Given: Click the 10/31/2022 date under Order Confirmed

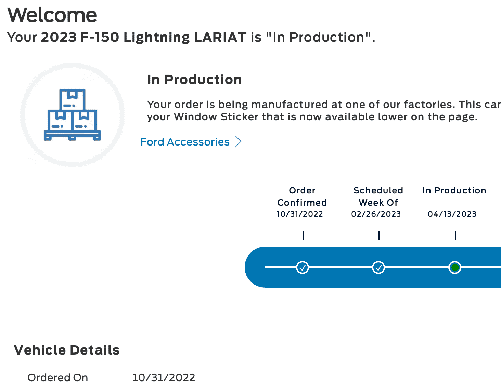Looking at the screenshot, I should [x=300, y=214].
